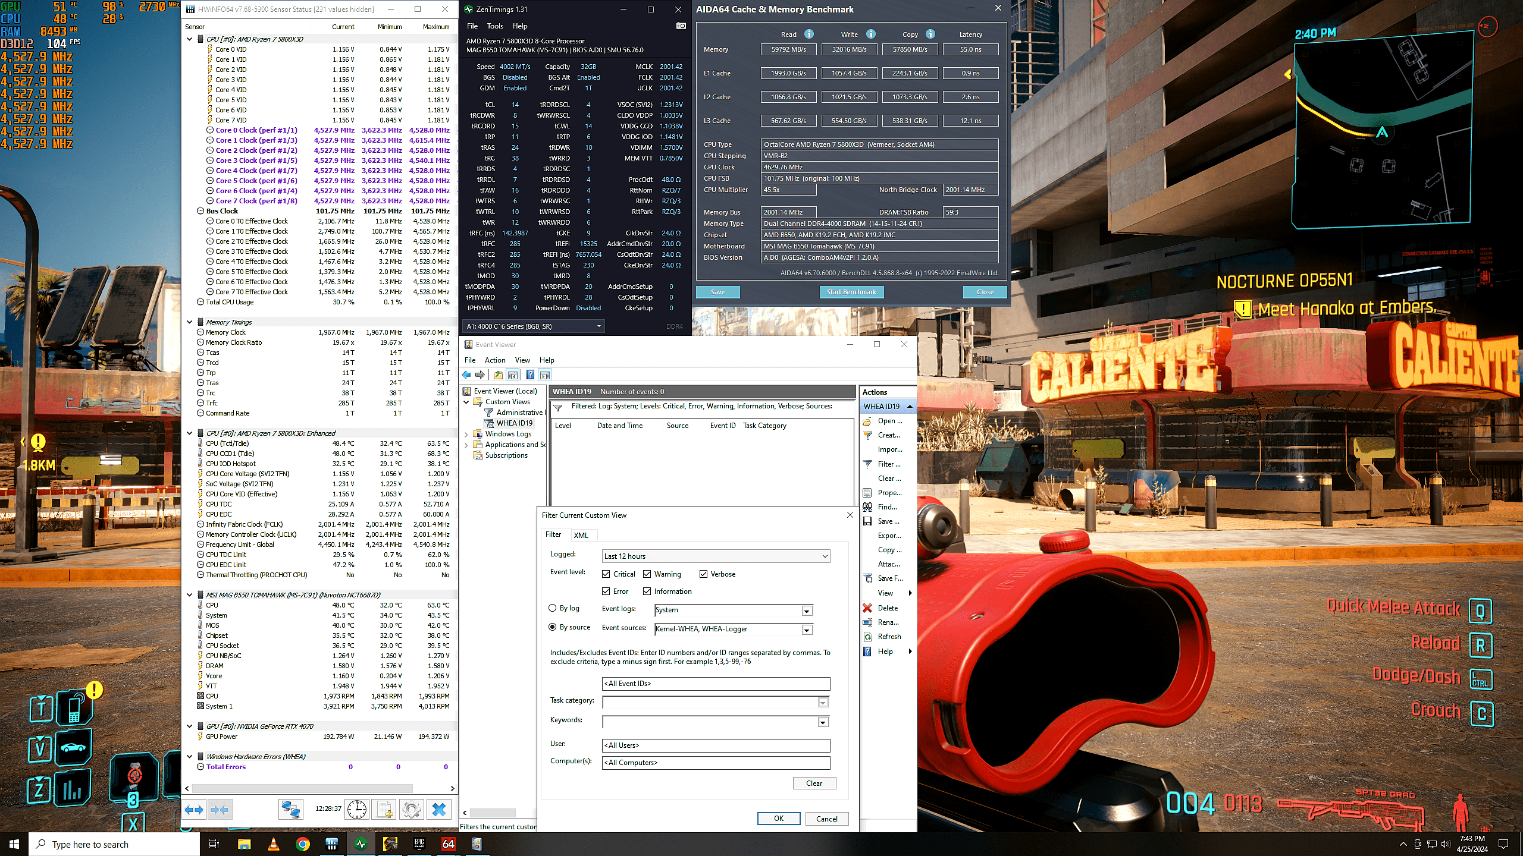Click ZenTimings camera screenshot icon
1523x856 pixels.
681,26
